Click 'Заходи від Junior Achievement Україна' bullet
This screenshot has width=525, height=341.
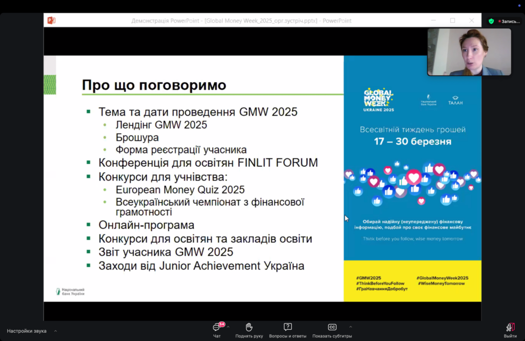click(201, 266)
